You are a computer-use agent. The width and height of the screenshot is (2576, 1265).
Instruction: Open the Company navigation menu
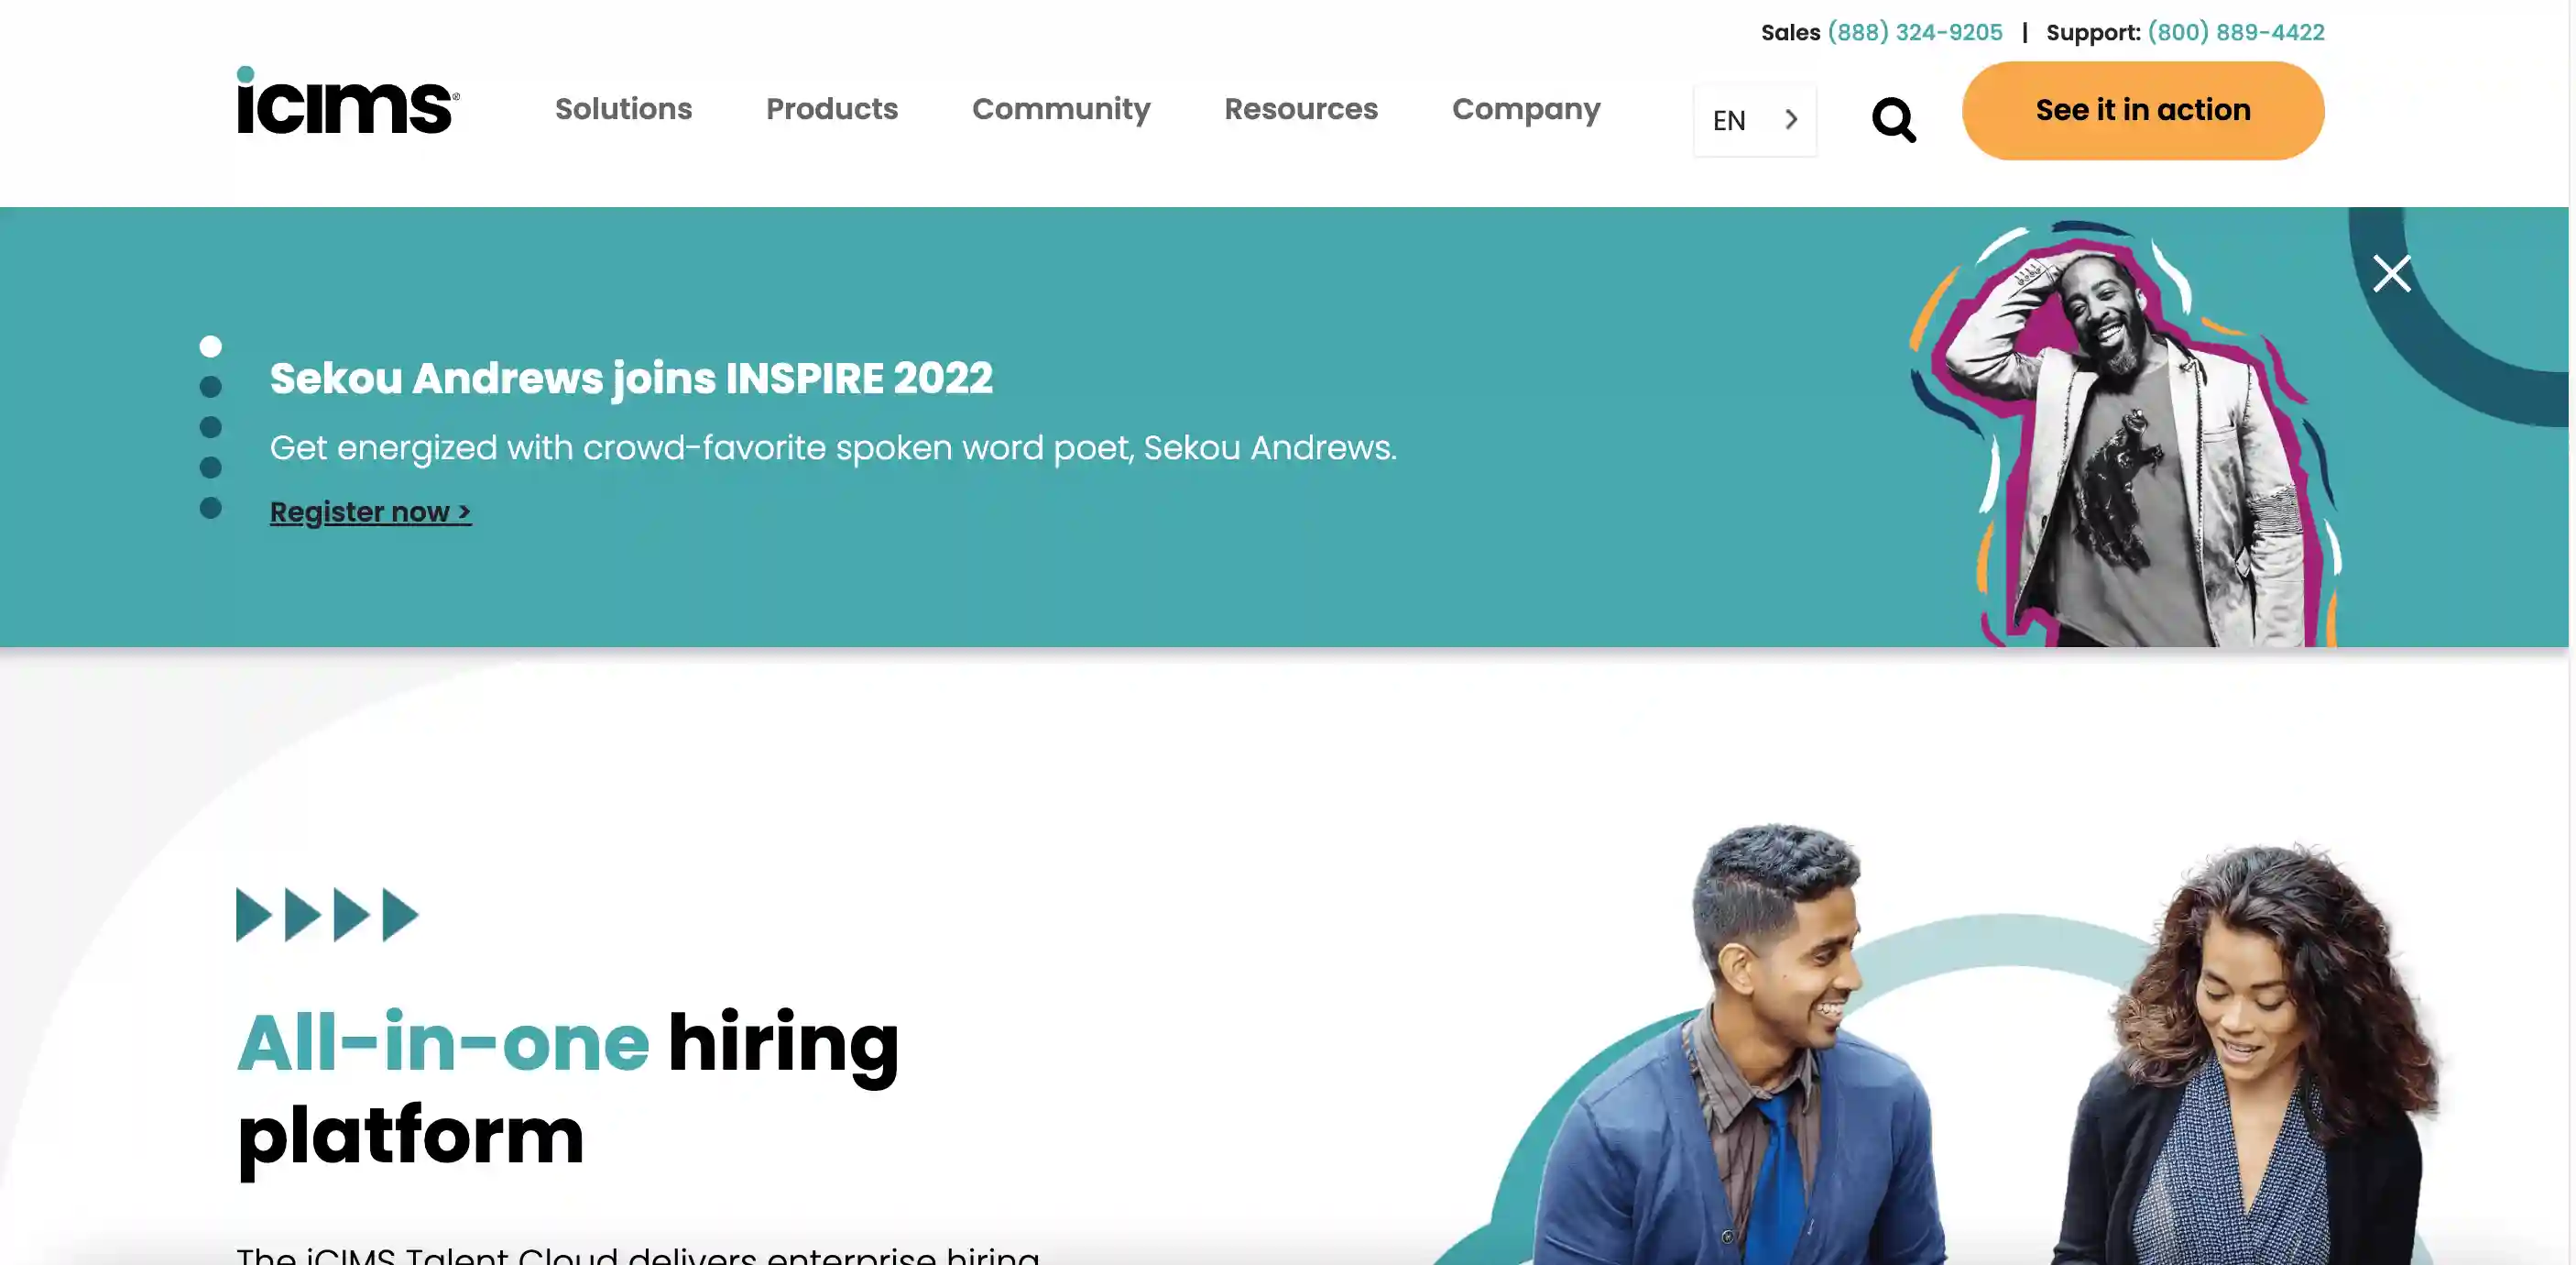pos(1526,108)
